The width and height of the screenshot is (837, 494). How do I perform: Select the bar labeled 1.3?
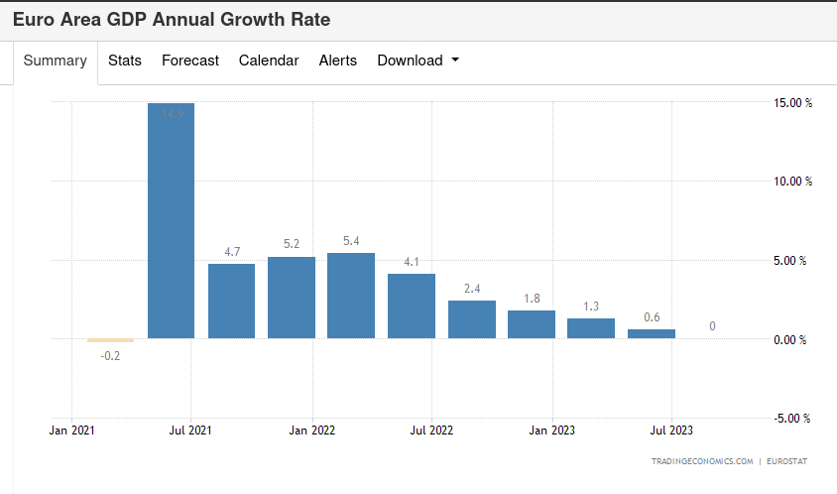coord(591,328)
